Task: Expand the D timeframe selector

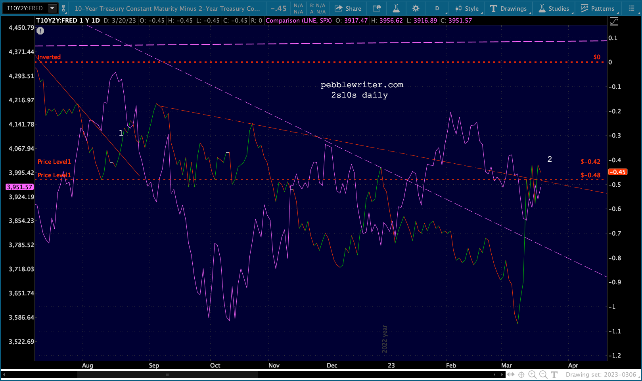Action: pos(438,8)
